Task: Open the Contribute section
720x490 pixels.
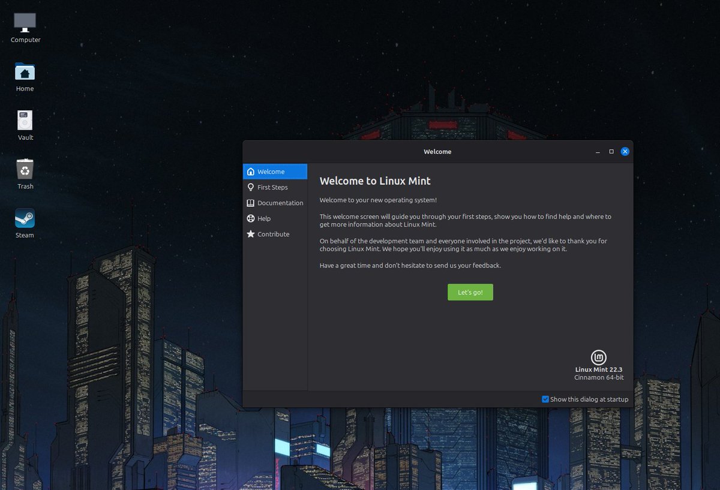Action: (x=275, y=234)
